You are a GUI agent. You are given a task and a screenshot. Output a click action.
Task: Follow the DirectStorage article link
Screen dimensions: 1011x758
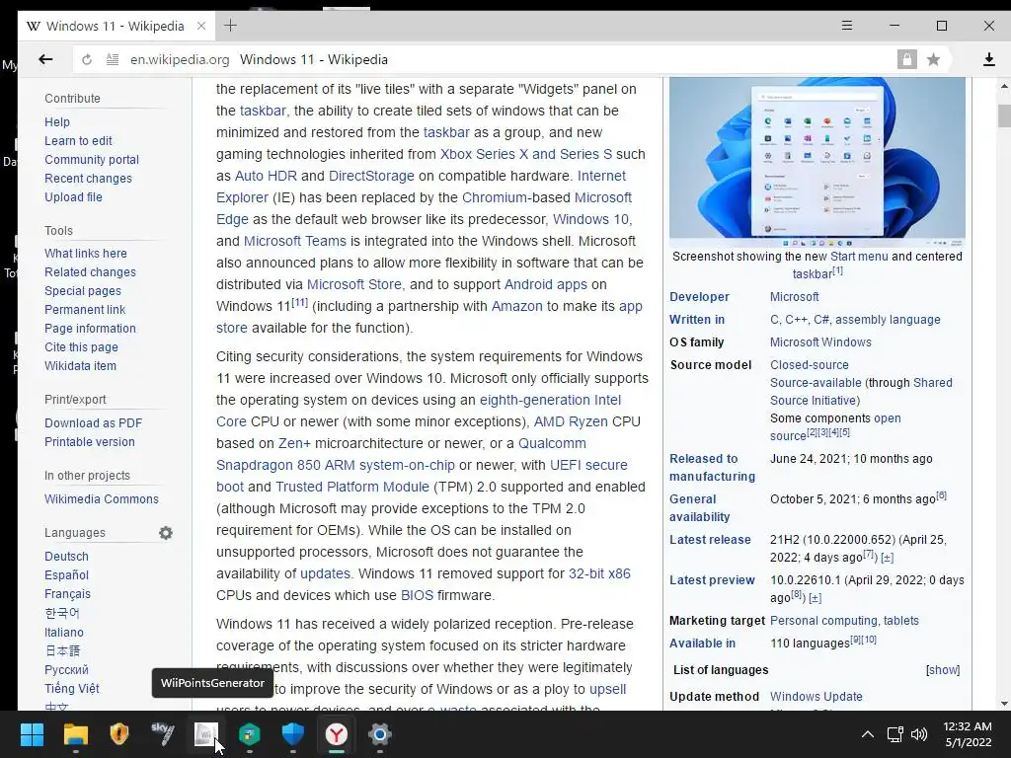[371, 176]
